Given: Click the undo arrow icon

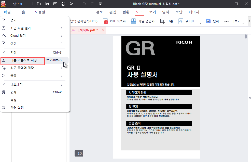Looking at the screenshot, I should [84, 4].
